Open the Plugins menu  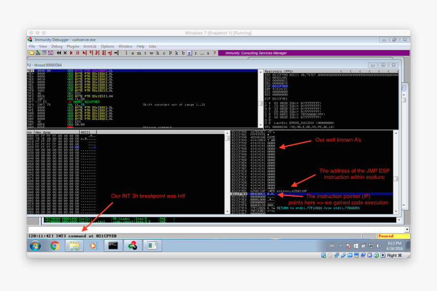click(73, 46)
